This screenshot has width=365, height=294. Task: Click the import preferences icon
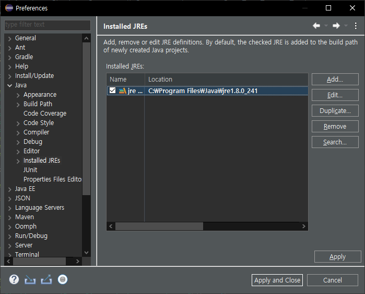30,279
